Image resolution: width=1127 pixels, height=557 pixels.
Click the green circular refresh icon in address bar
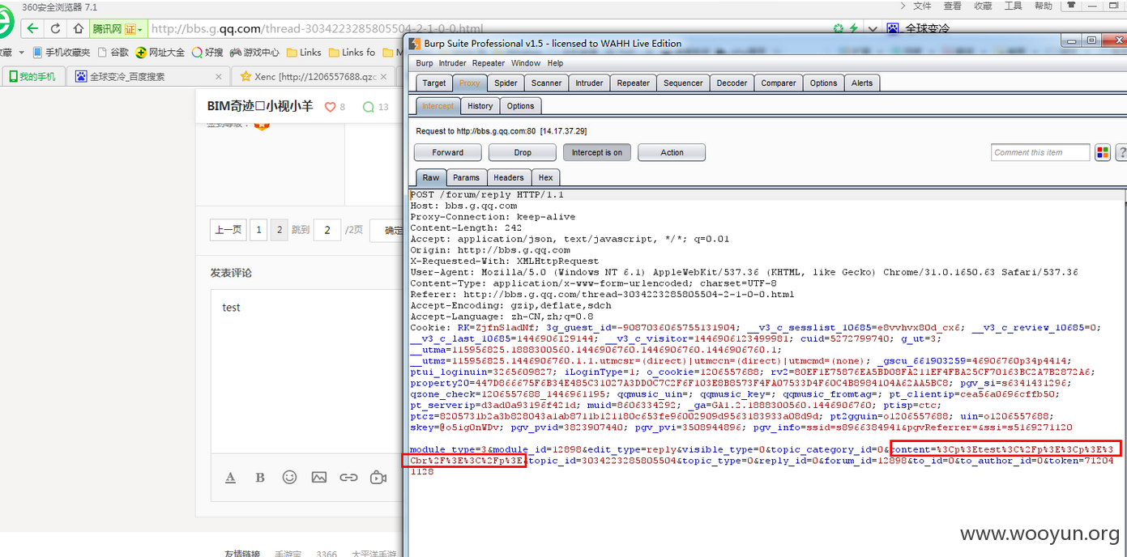[839, 28]
